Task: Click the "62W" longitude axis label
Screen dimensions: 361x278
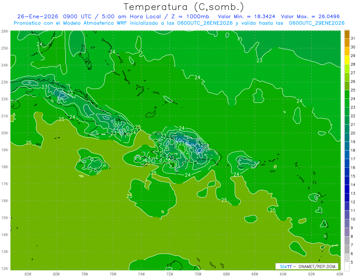Action: point(311,274)
